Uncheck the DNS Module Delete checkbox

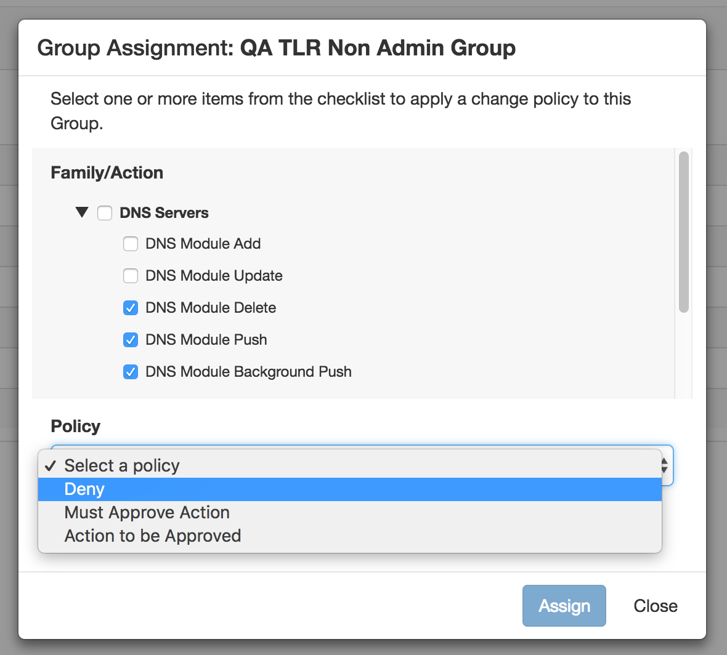tap(131, 308)
